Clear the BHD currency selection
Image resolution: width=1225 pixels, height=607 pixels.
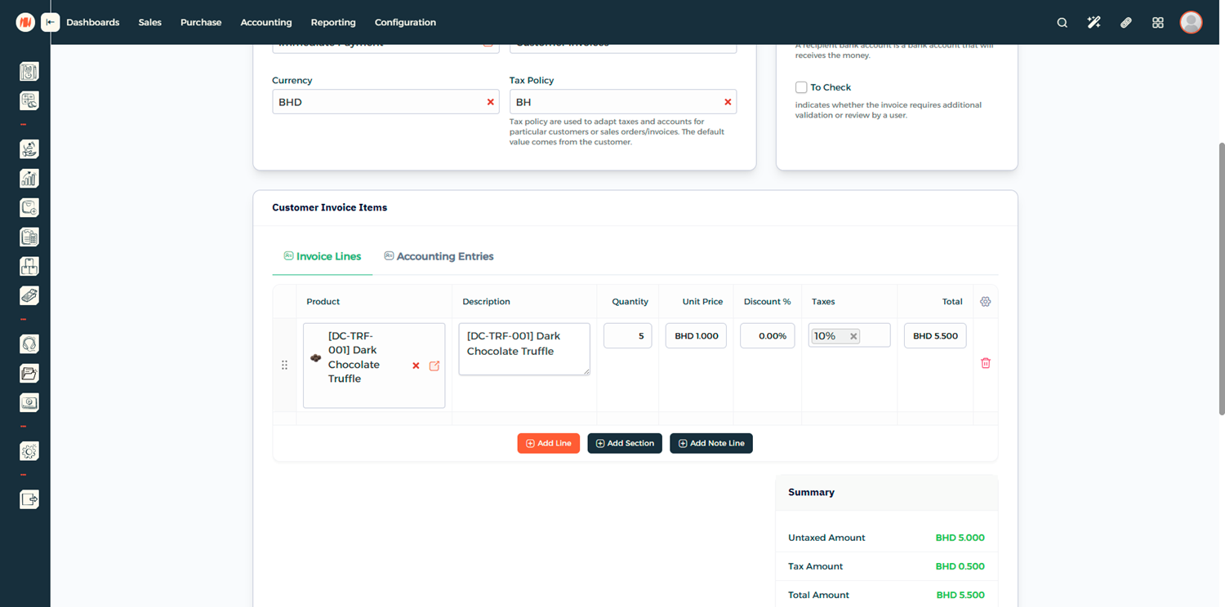pos(490,102)
